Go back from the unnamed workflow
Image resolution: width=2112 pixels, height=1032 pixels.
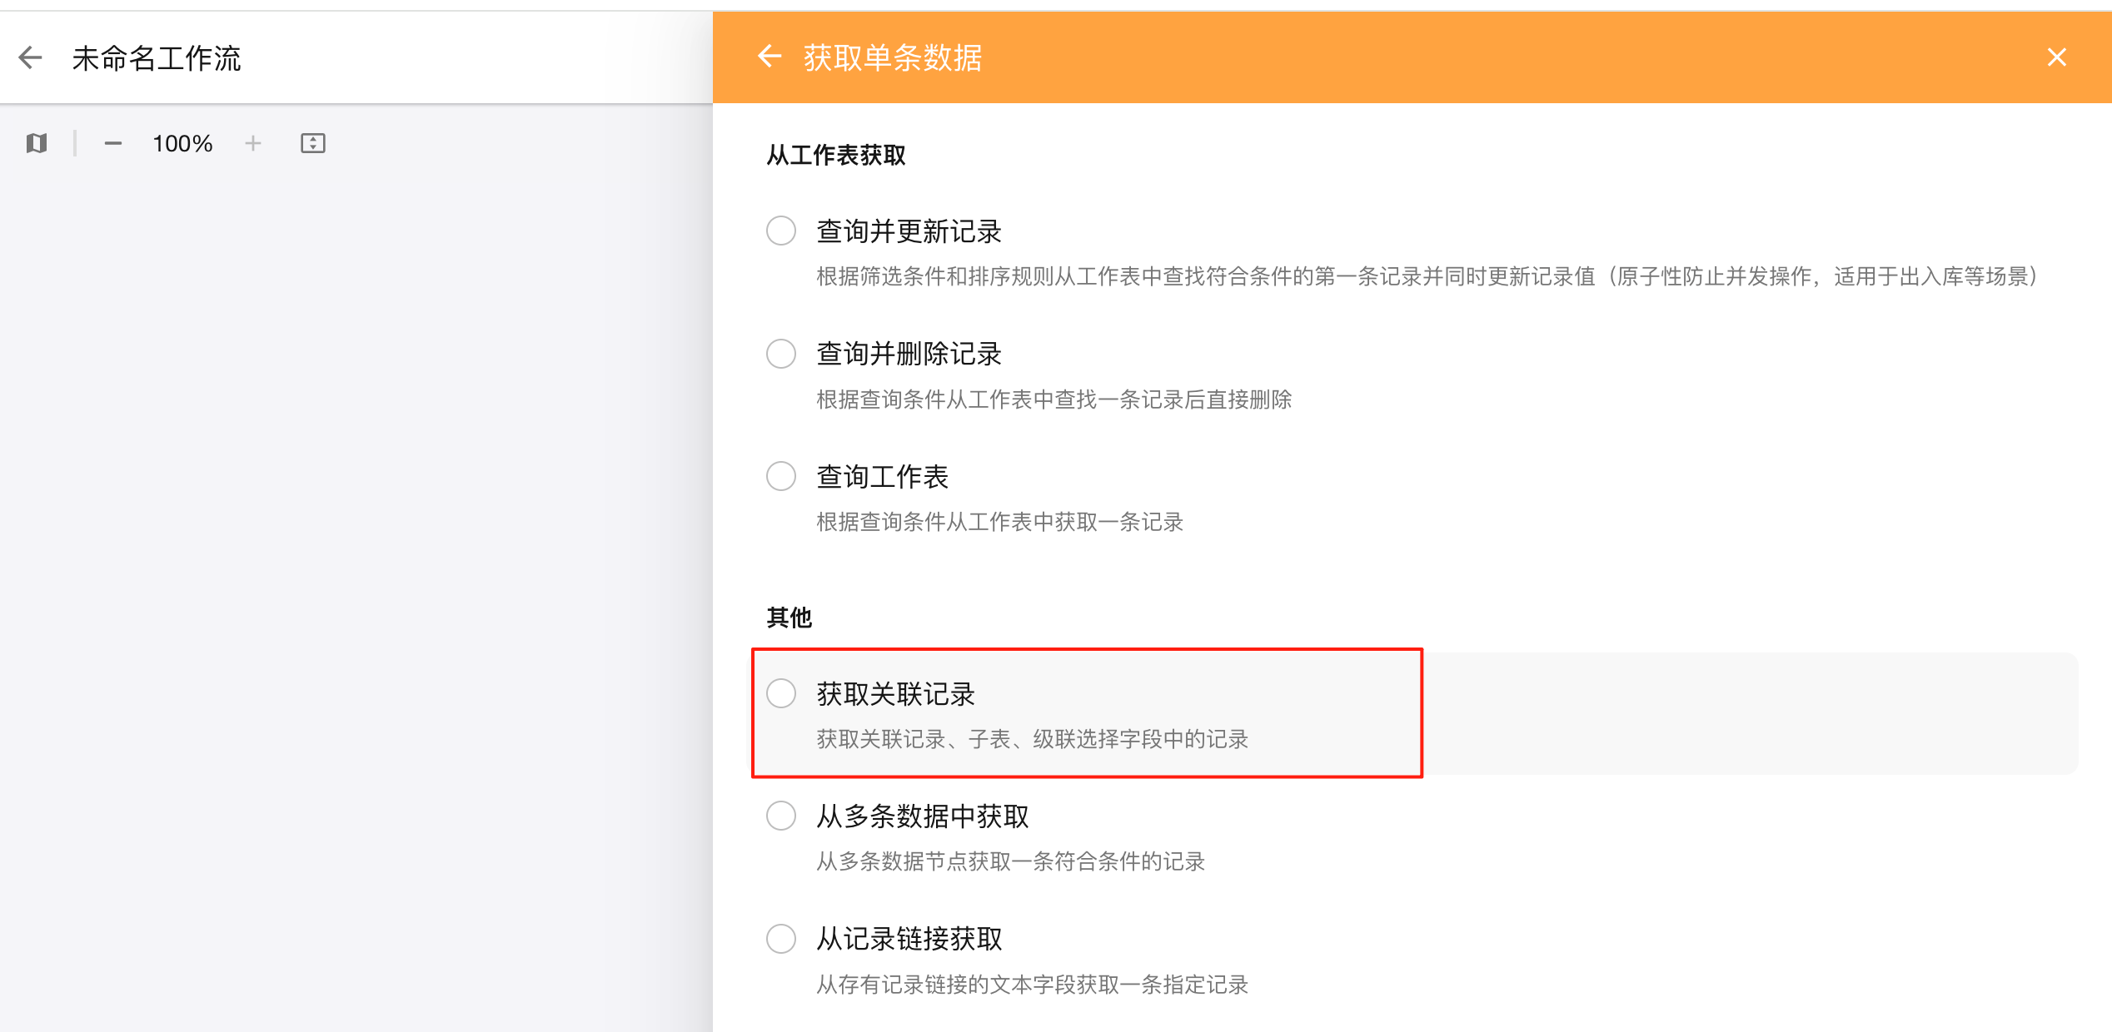[31, 57]
